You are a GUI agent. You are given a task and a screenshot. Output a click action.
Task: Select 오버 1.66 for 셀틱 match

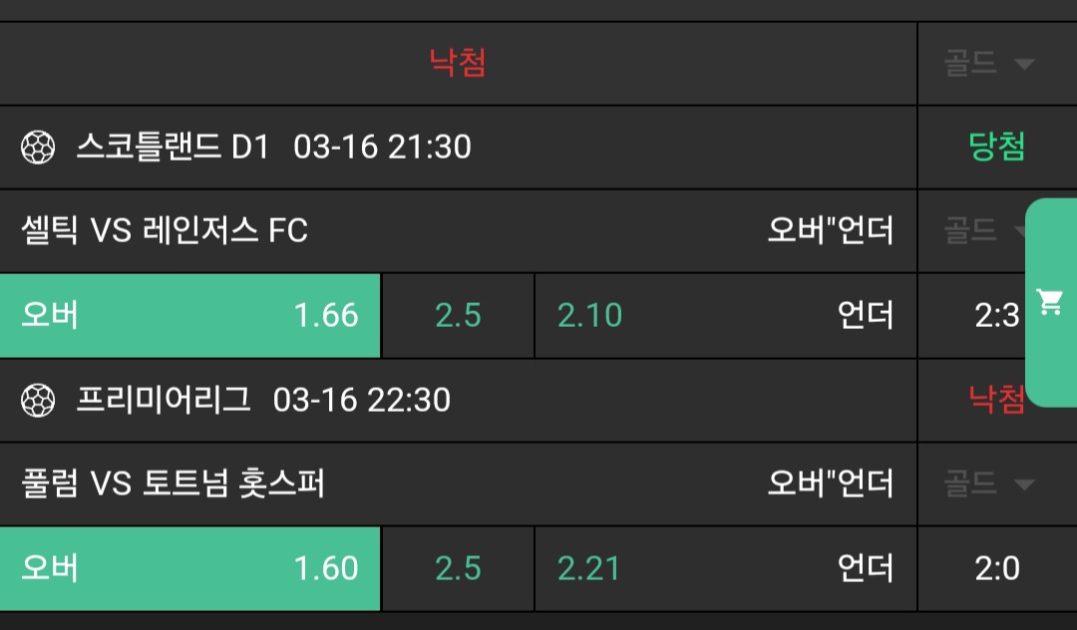(189, 316)
